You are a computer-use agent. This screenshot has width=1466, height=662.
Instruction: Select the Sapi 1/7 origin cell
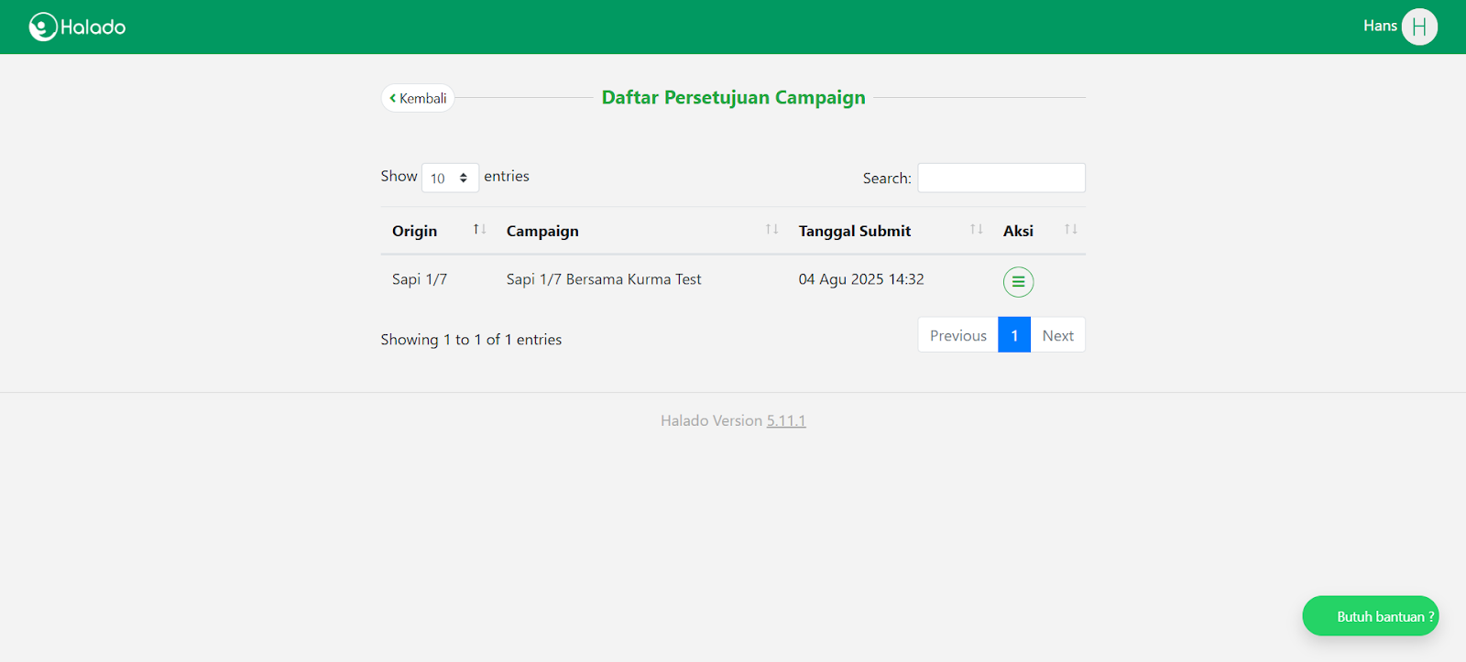420,279
